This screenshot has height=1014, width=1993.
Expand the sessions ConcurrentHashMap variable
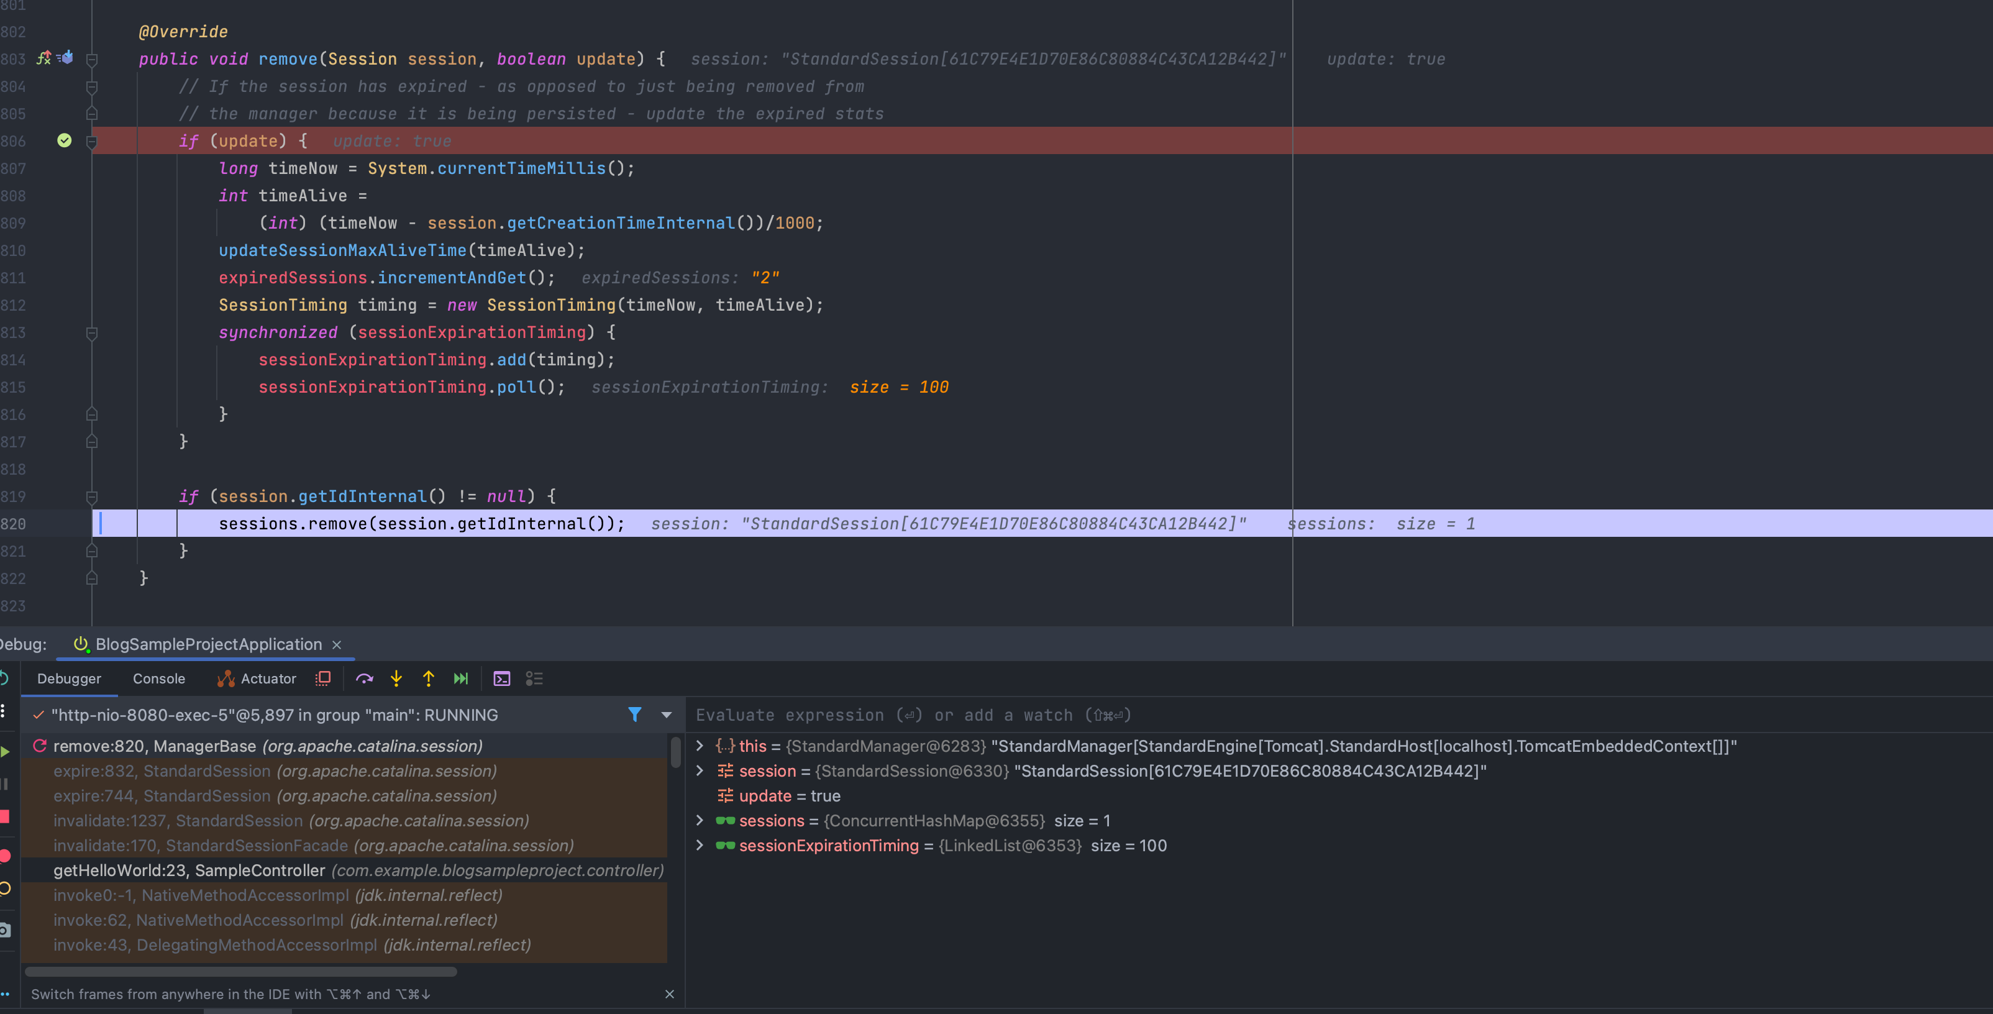700,821
